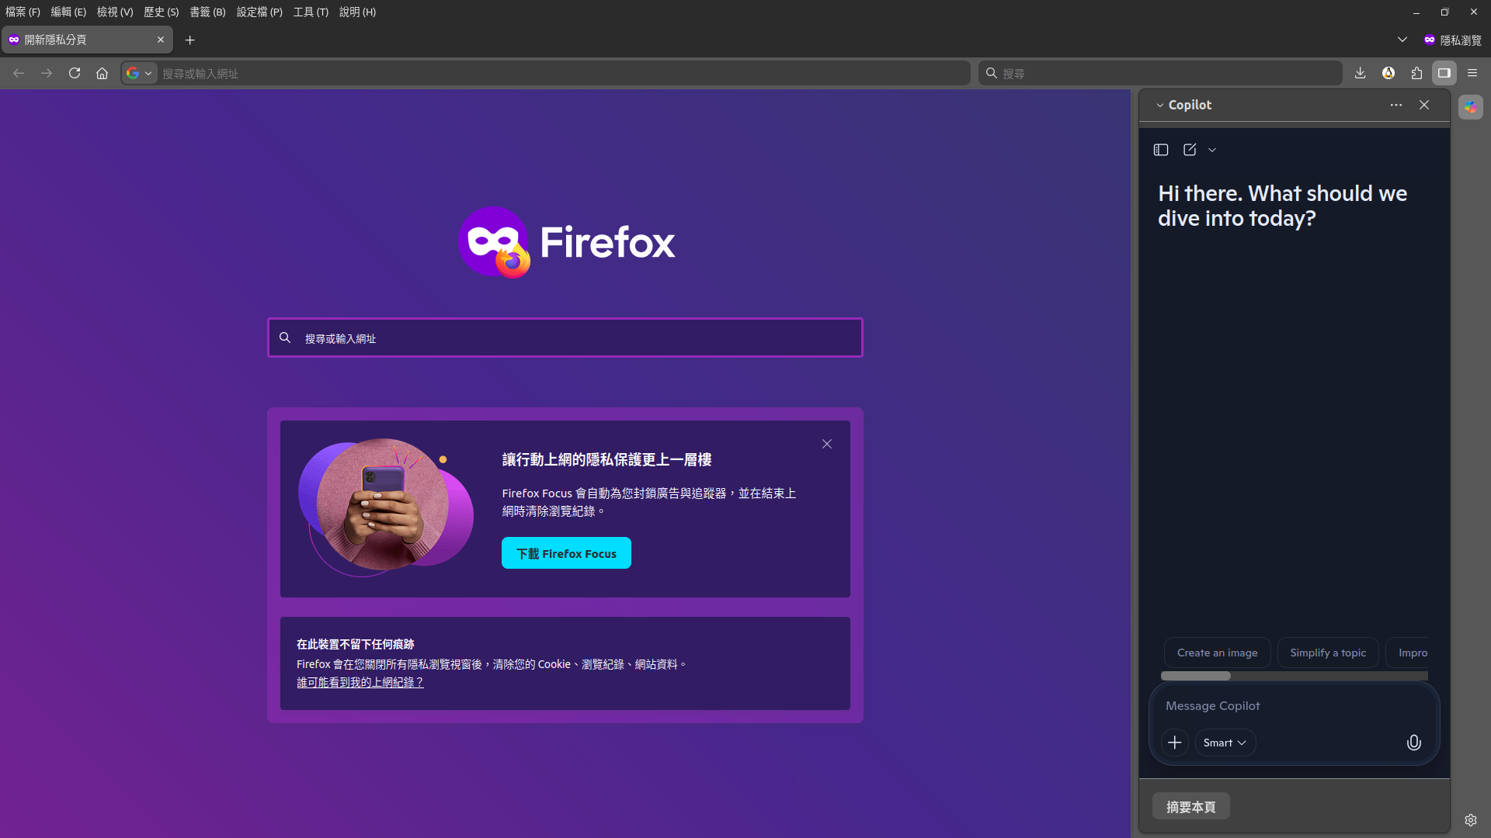The height and width of the screenshot is (838, 1491).
Task: Click the heading 讓行動上網的隱私保護更上一層樓
Action: (x=606, y=459)
